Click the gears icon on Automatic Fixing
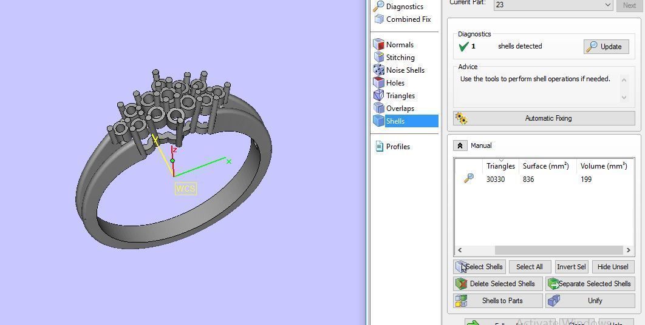The image size is (645, 325). click(x=461, y=118)
